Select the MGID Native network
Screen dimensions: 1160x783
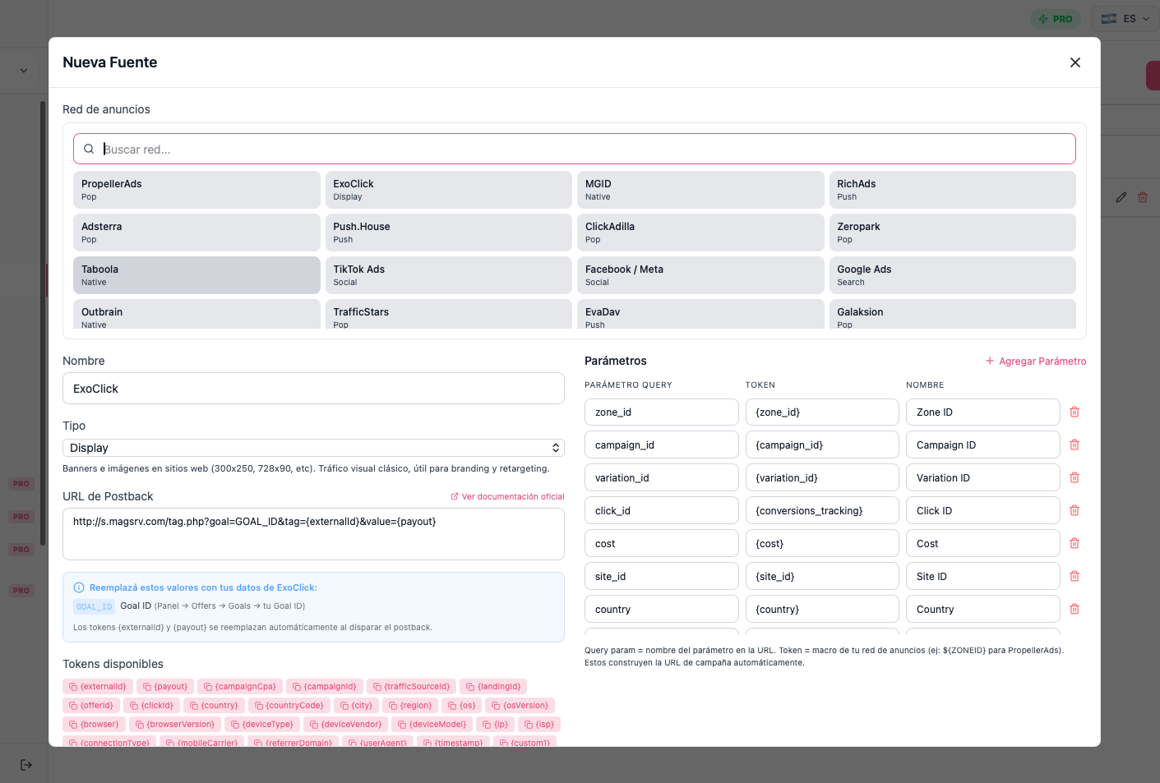pos(700,190)
